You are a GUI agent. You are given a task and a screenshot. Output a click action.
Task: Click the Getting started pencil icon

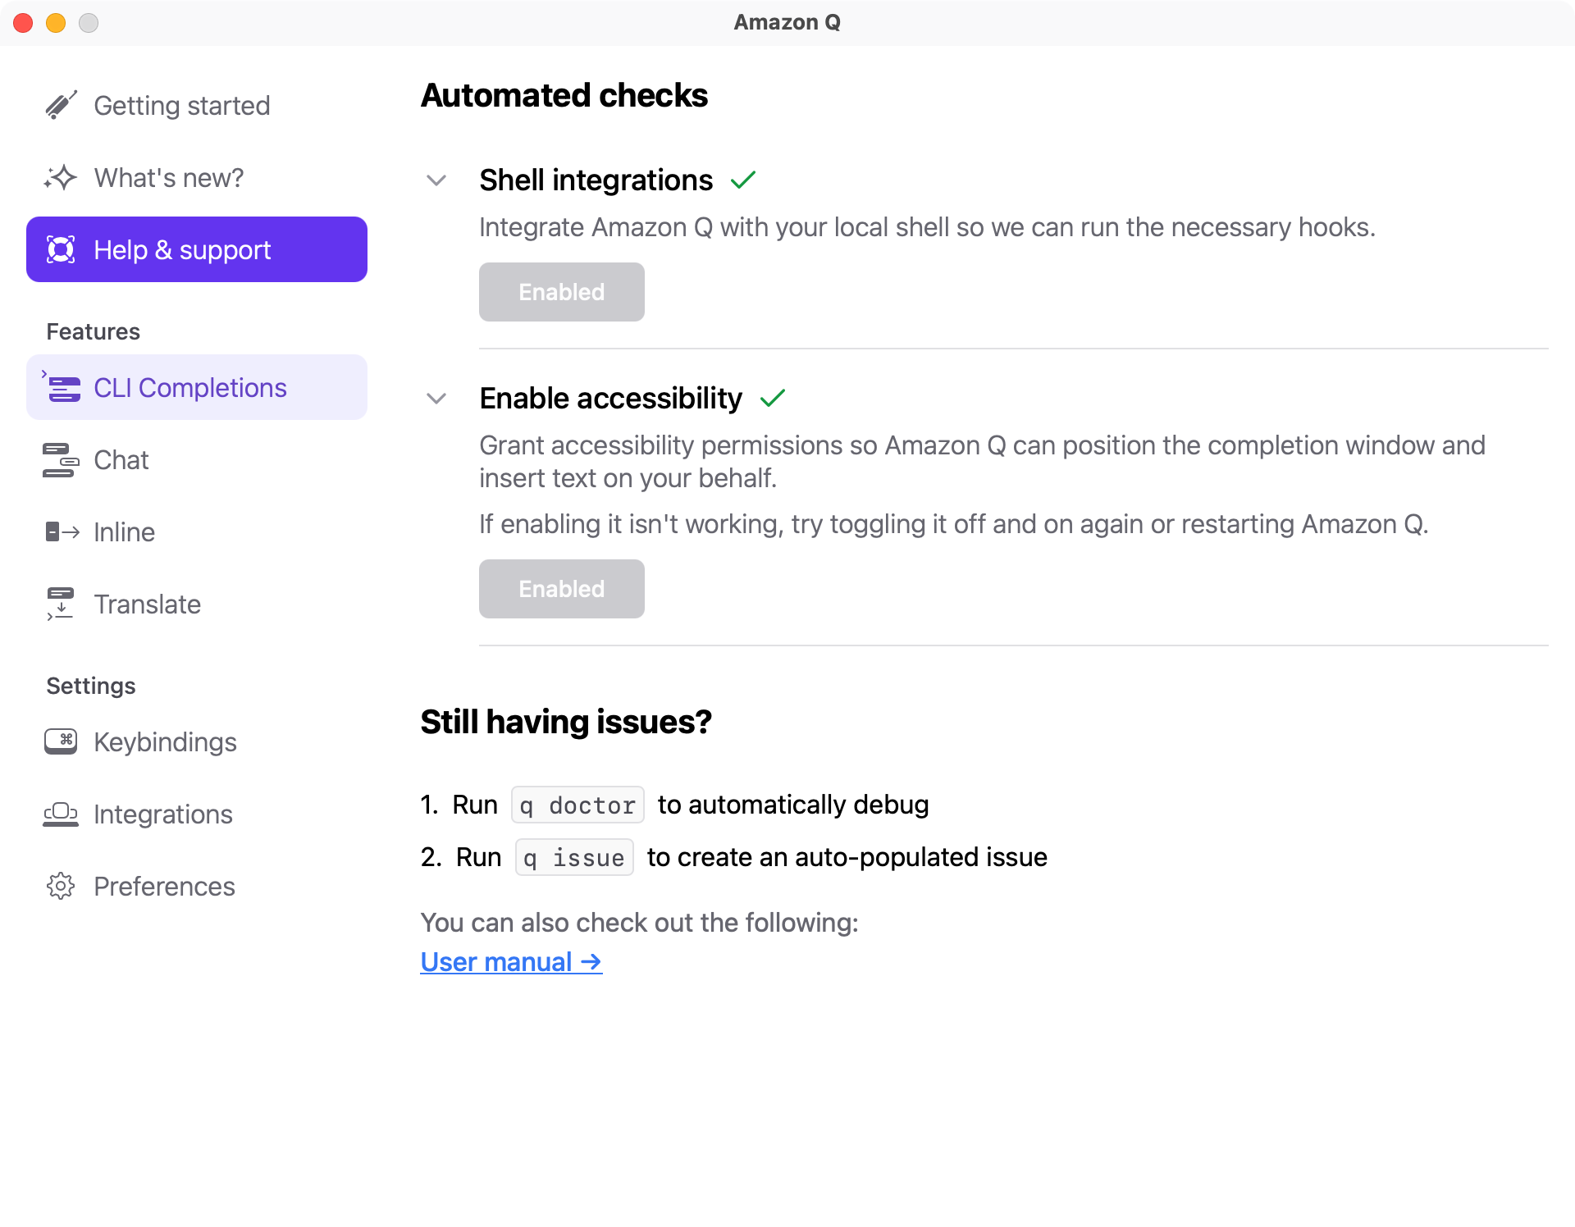pyautogui.click(x=61, y=105)
